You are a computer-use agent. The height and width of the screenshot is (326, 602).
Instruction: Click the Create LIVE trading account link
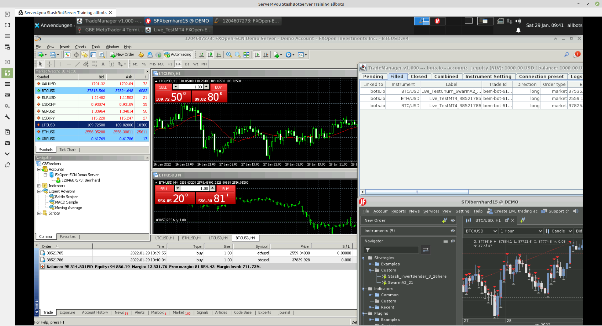(x=512, y=211)
